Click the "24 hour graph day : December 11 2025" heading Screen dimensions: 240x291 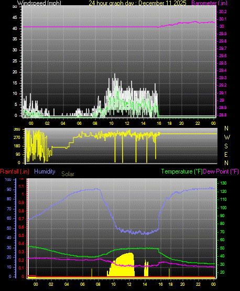point(137,3)
